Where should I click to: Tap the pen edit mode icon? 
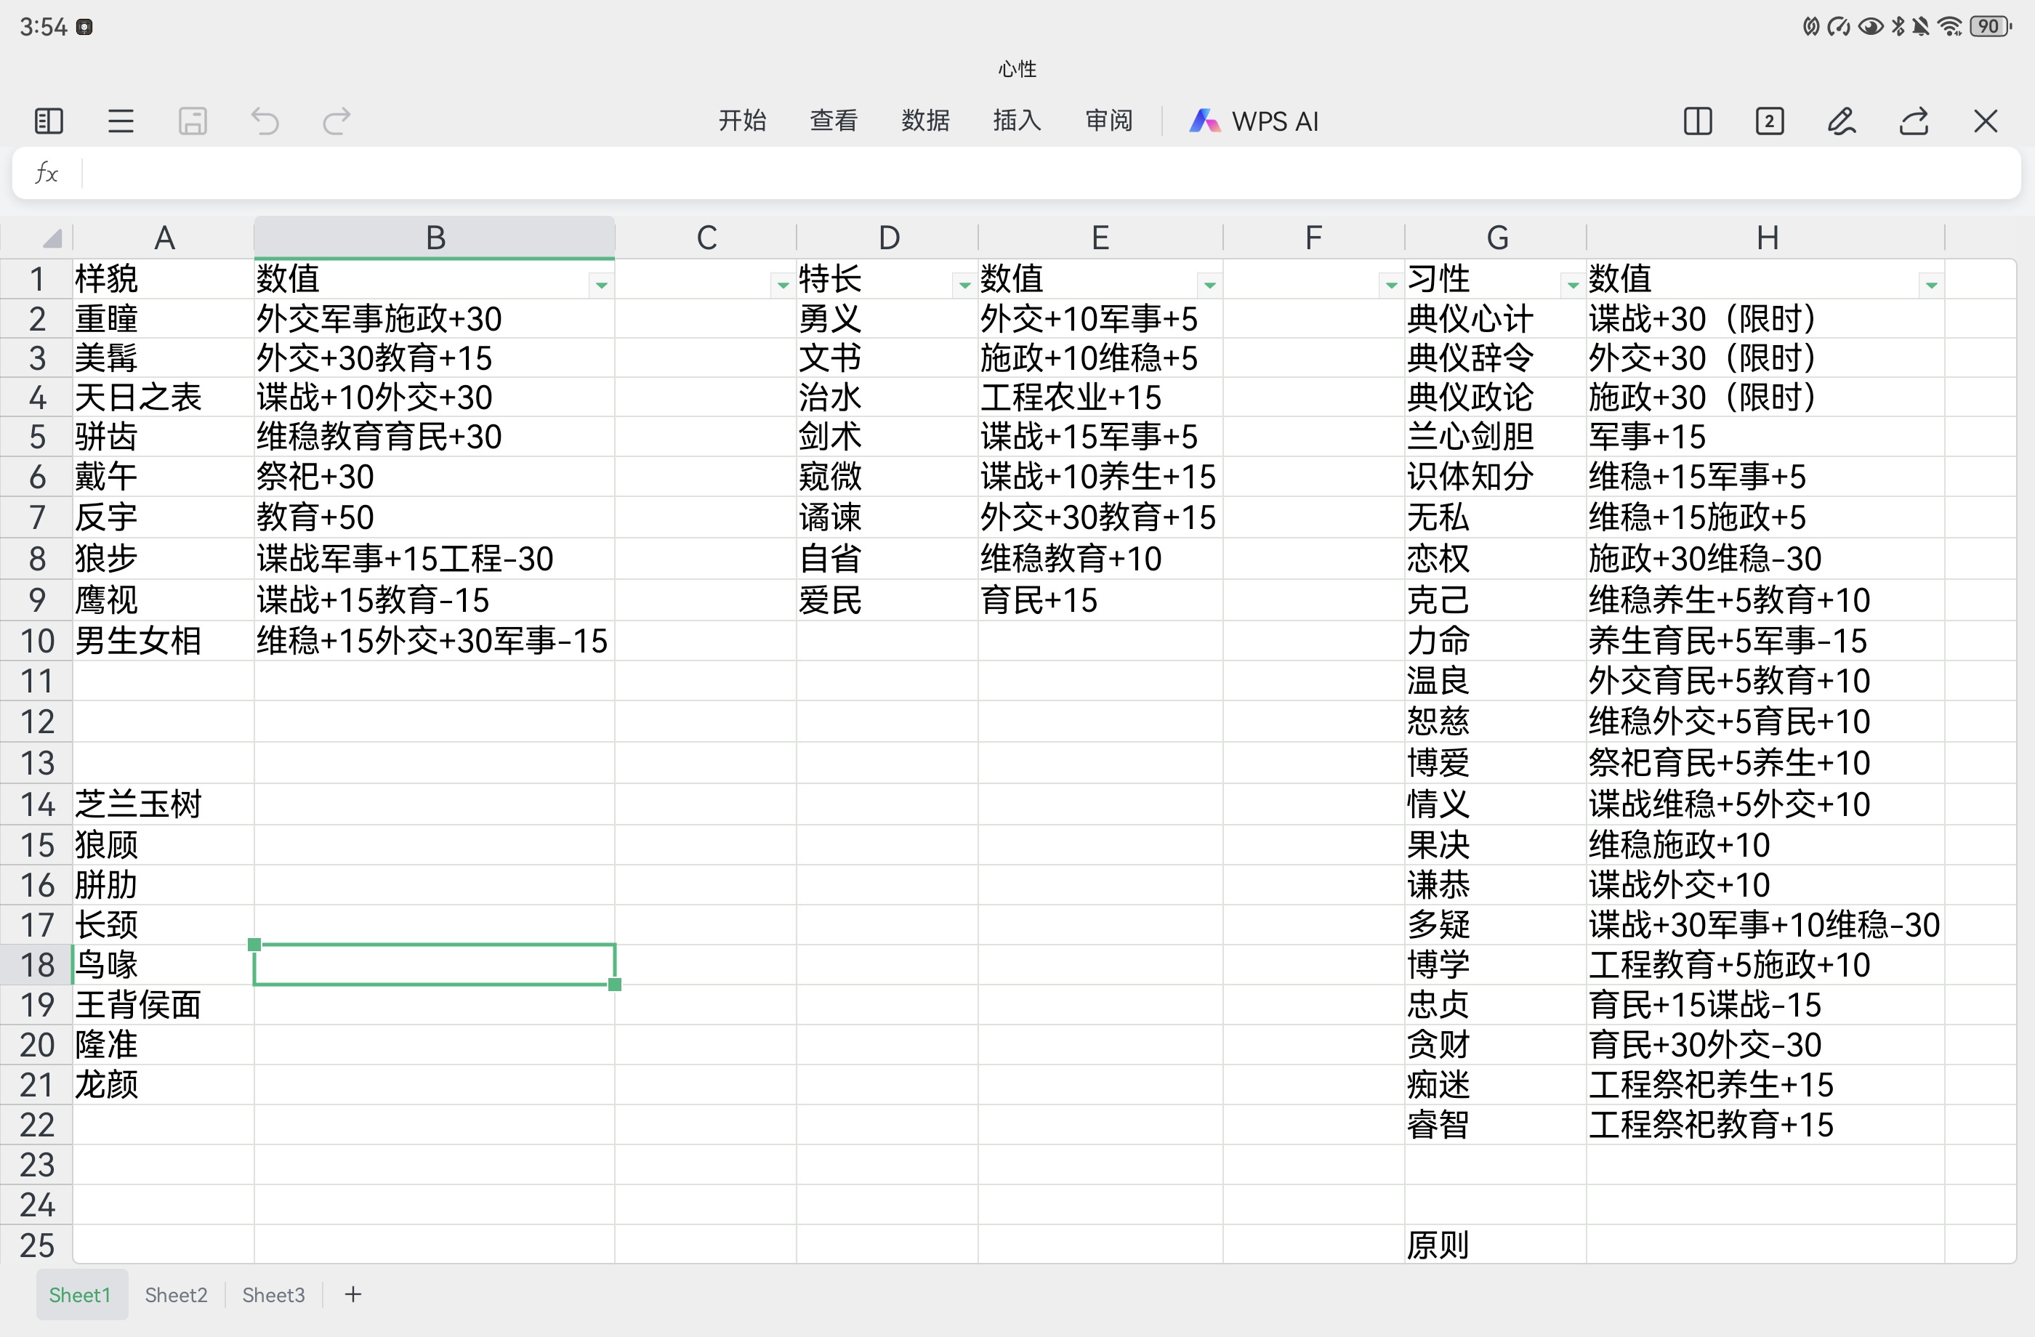point(1842,121)
